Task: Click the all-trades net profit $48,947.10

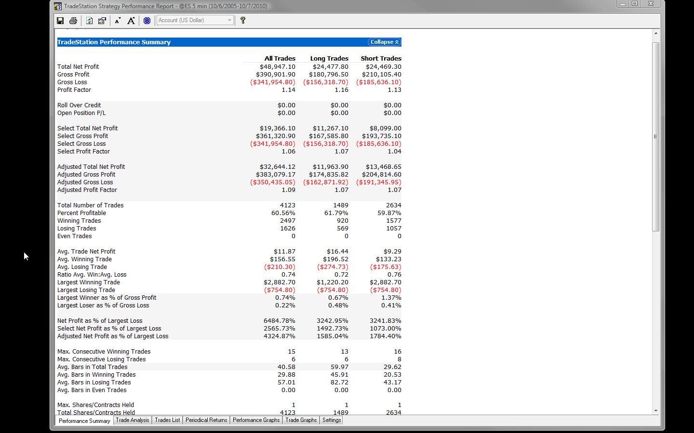Action: [x=278, y=67]
